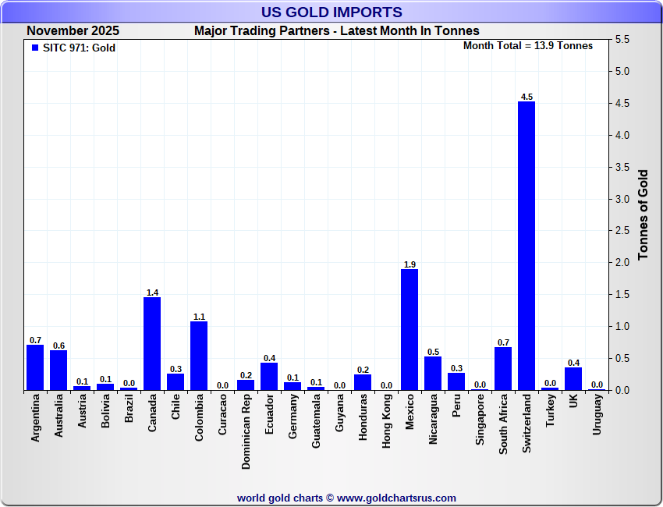Click the 'Tonnes of Gold' y-axis title
This screenshot has height=507, width=663.
(x=643, y=214)
